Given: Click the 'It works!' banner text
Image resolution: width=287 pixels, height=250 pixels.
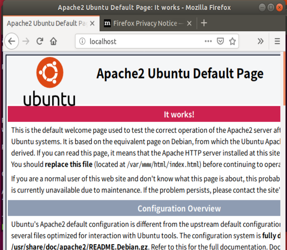Looking at the screenshot, I should [x=179, y=114].
